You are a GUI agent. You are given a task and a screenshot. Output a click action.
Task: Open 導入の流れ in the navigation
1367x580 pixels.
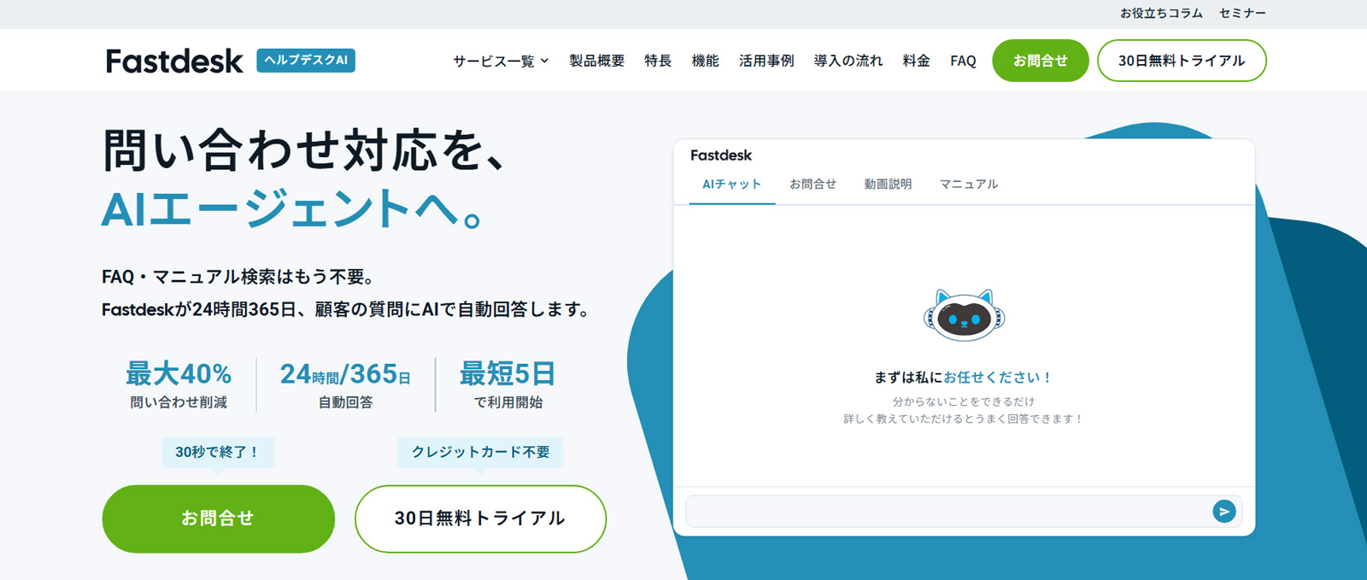(848, 61)
